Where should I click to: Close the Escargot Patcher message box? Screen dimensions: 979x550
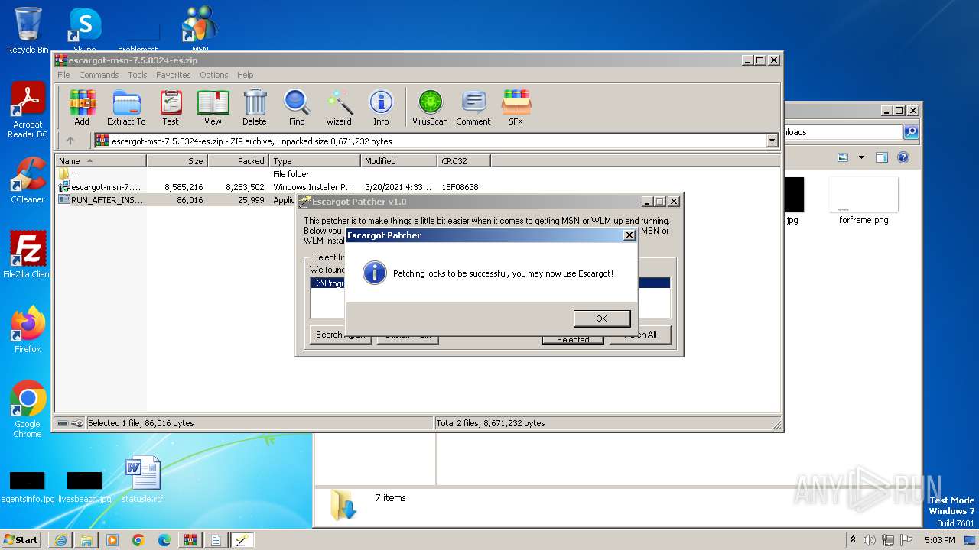click(x=629, y=235)
